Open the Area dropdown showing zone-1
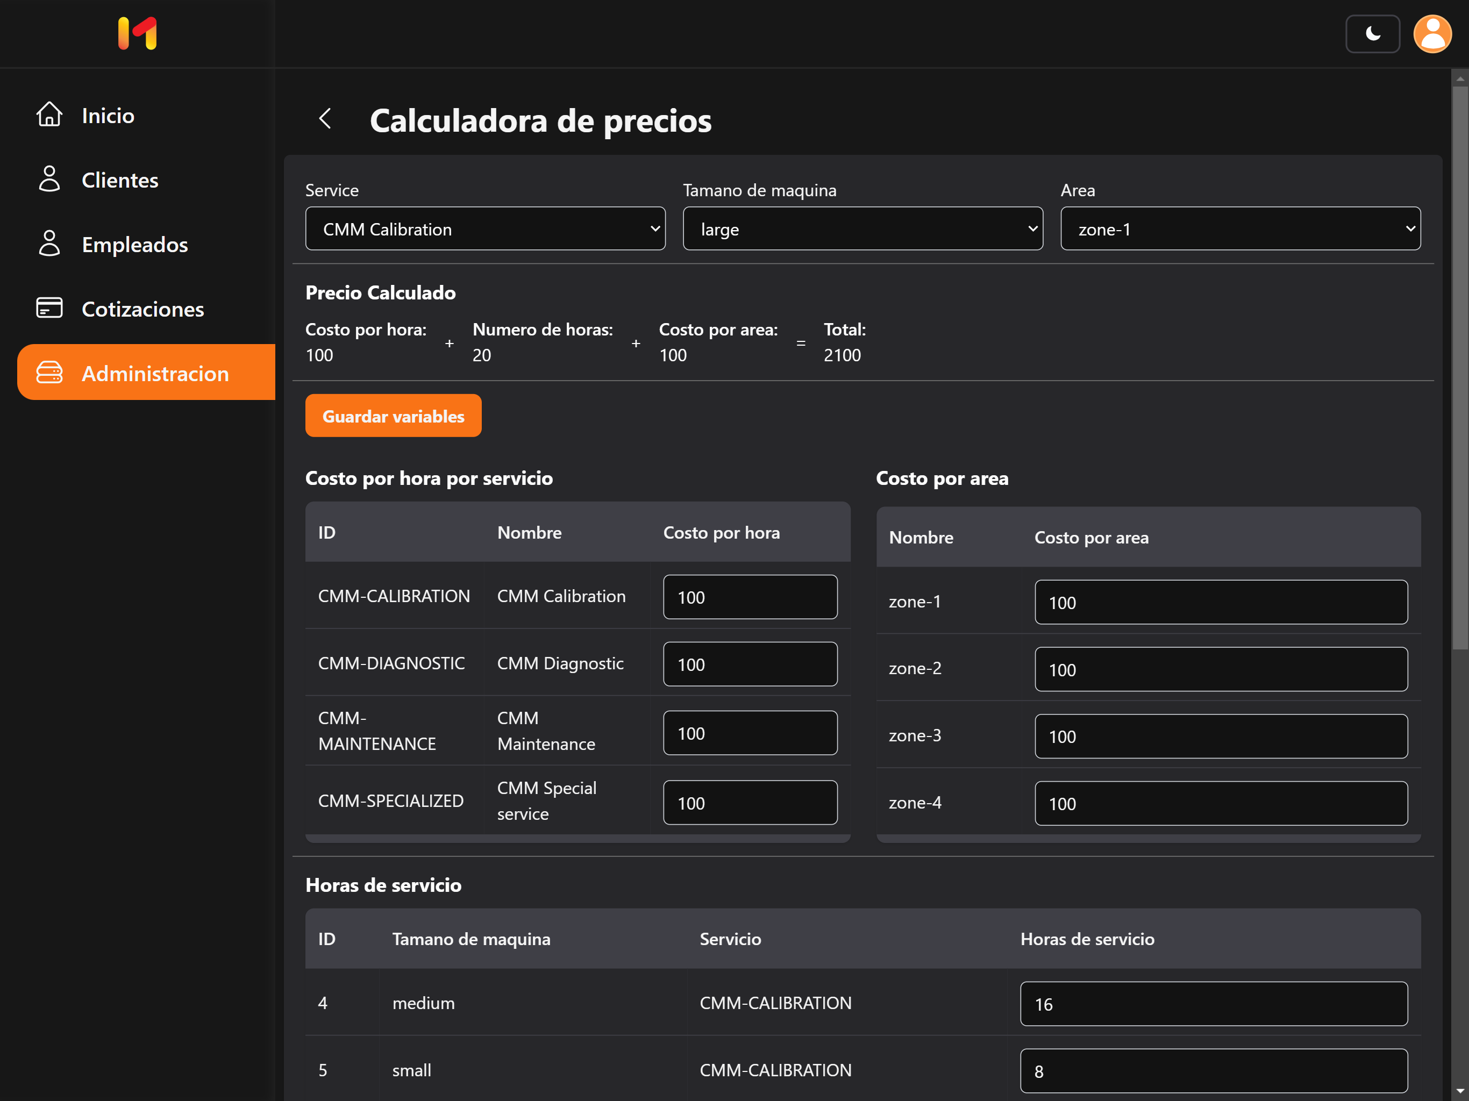The image size is (1469, 1101). tap(1240, 228)
